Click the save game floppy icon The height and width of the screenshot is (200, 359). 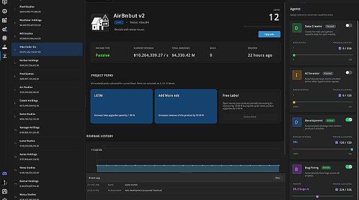click(x=4, y=191)
